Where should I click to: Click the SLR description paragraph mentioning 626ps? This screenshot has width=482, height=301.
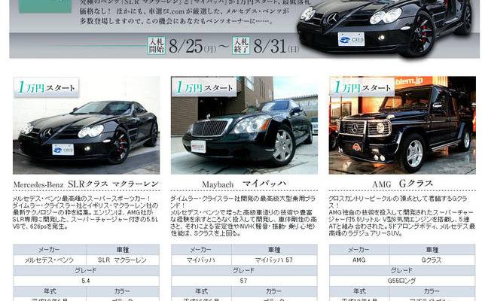(86, 212)
